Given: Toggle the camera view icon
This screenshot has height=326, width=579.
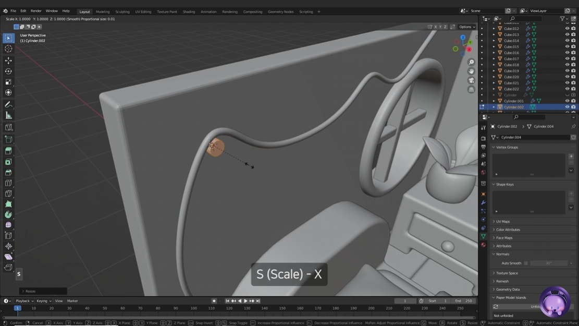Looking at the screenshot, I should pyautogui.click(x=471, y=80).
